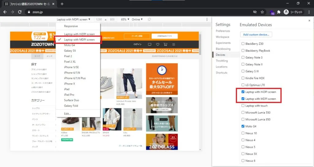Toggle the Galaxy S III checkbox

pos(243,71)
